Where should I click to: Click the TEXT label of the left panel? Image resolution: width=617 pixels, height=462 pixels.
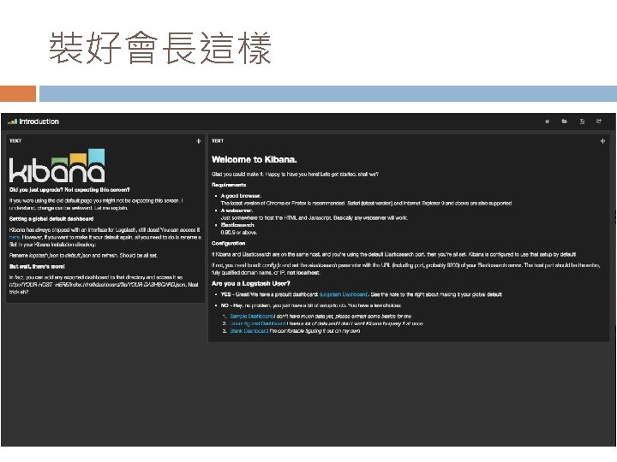tap(15, 140)
